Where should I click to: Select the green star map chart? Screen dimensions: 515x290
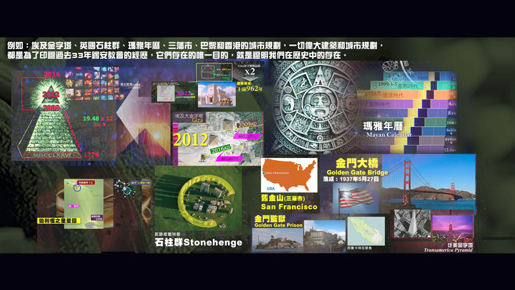tap(84, 203)
